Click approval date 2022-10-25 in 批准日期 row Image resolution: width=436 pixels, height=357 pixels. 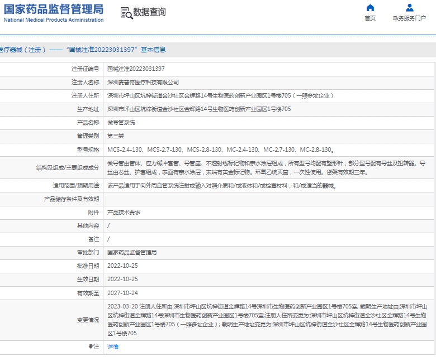coord(122,266)
